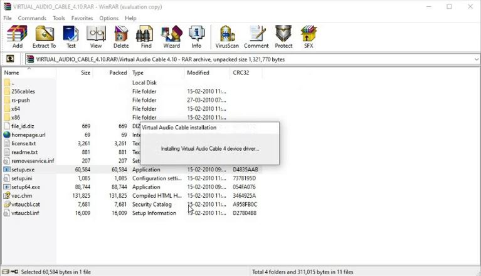Open the Find binoculars tool
The width and height of the screenshot is (481, 276).
tap(146, 37)
